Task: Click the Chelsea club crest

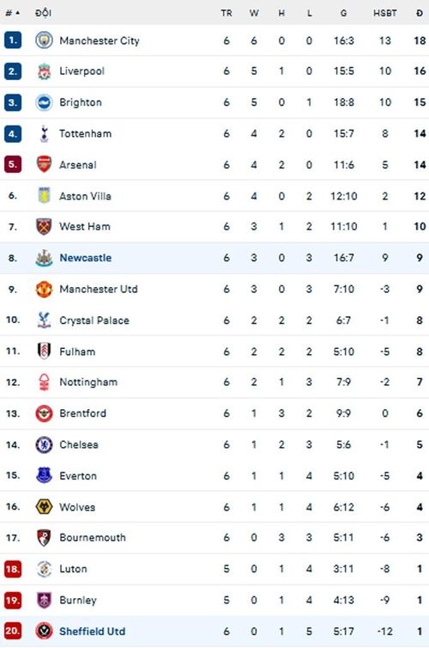Action: pyautogui.click(x=44, y=444)
